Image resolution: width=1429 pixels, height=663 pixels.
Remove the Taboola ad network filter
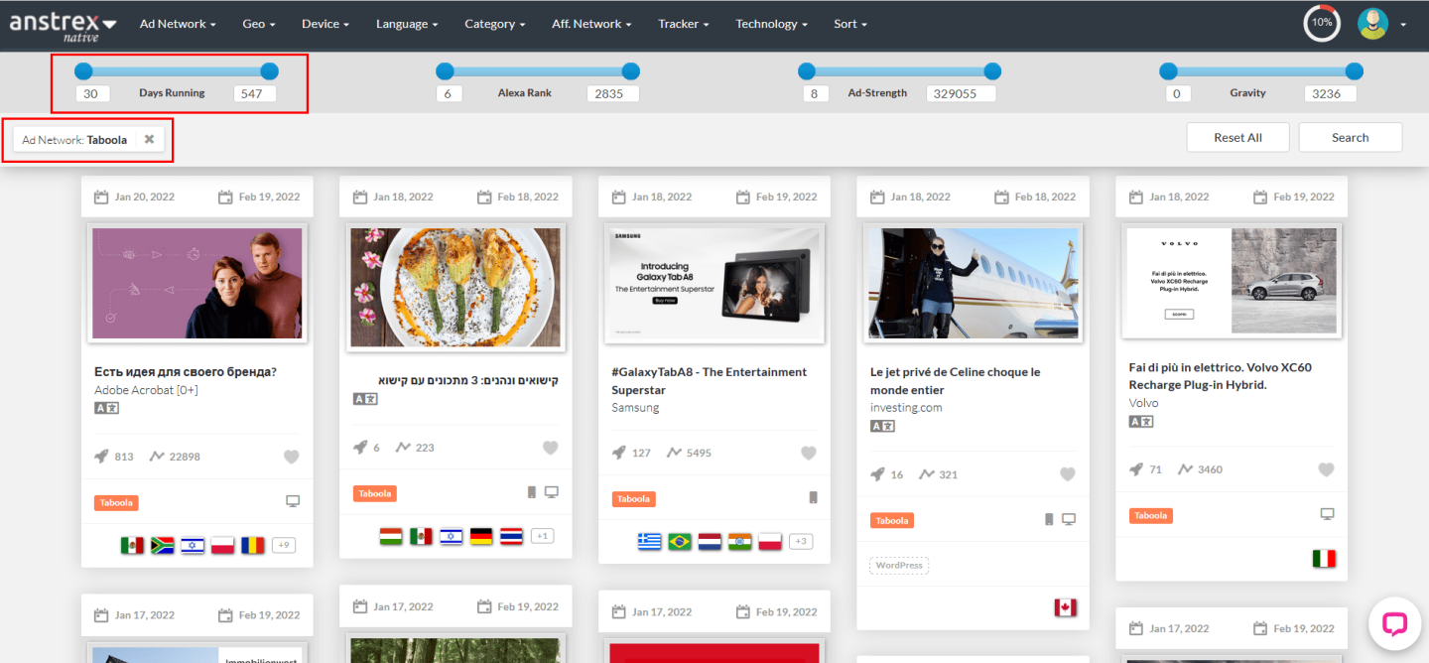pyautogui.click(x=149, y=140)
